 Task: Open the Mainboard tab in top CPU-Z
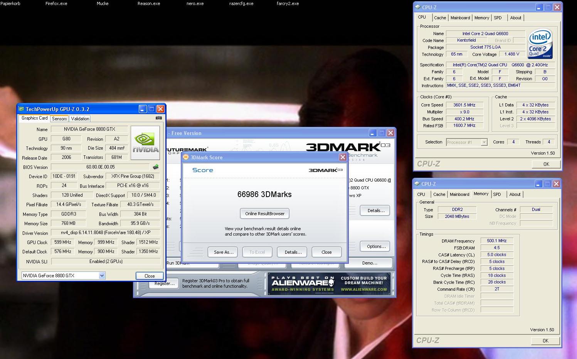(x=460, y=18)
